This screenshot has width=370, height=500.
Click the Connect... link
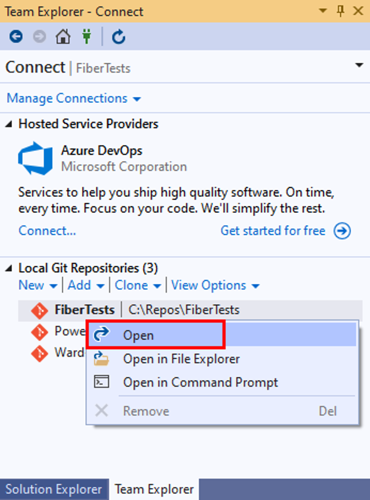pos(47,231)
